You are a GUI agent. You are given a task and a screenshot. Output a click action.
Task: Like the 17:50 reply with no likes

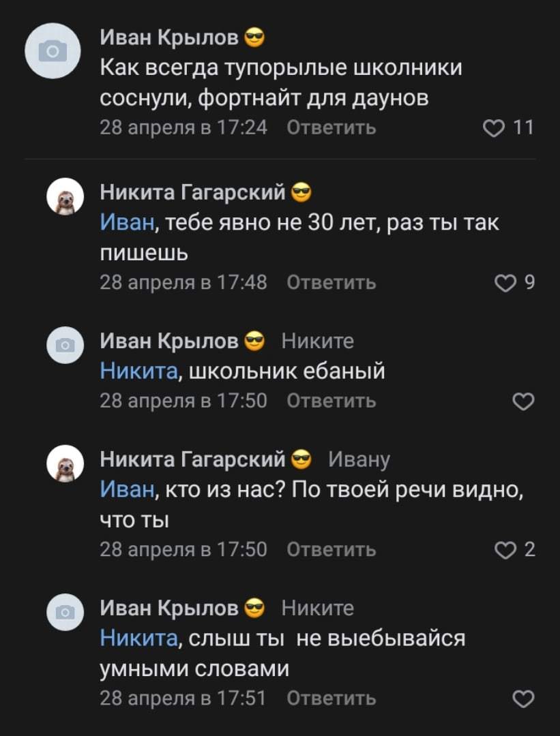click(x=523, y=403)
